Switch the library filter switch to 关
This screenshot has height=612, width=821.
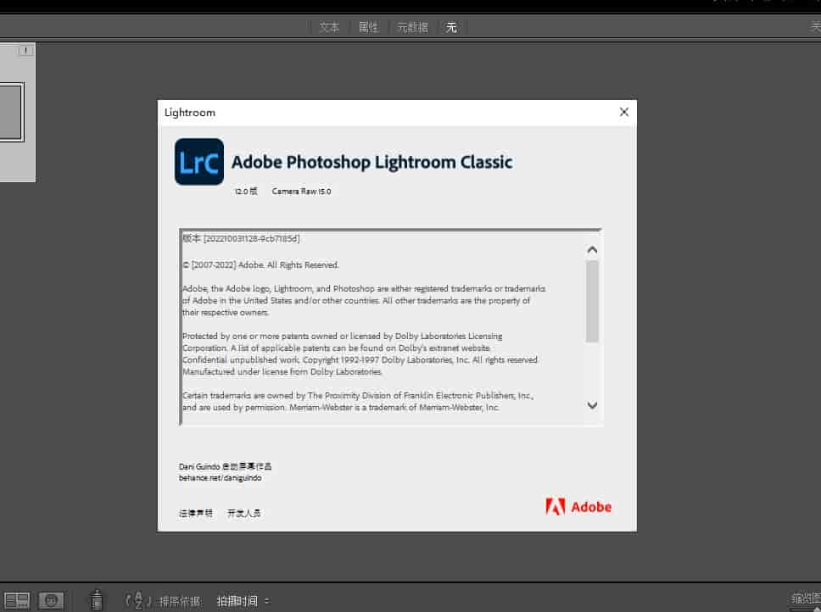tap(815, 26)
